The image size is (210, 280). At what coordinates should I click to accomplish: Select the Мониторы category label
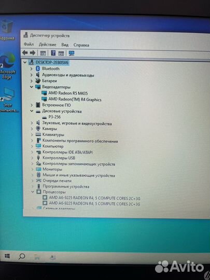52,169
